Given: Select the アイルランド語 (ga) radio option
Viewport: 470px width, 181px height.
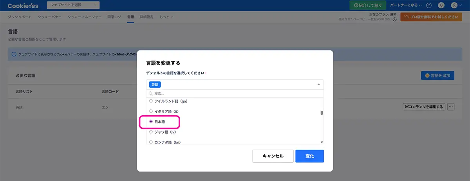Looking at the screenshot, I should click(151, 101).
